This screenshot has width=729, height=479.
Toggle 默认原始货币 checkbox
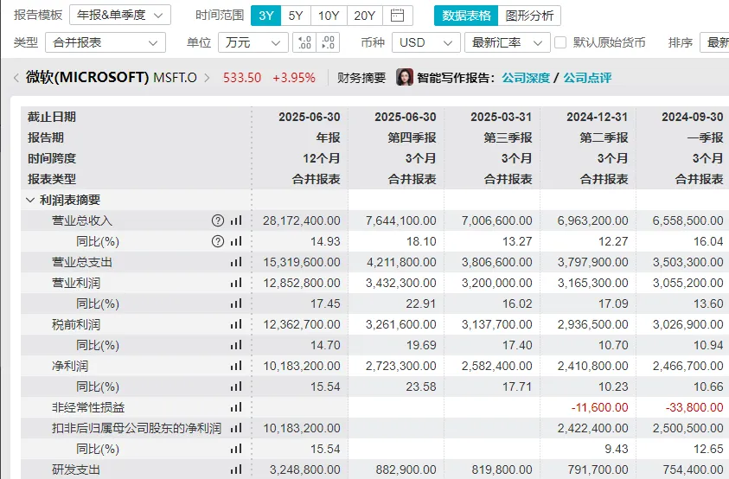point(560,42)
